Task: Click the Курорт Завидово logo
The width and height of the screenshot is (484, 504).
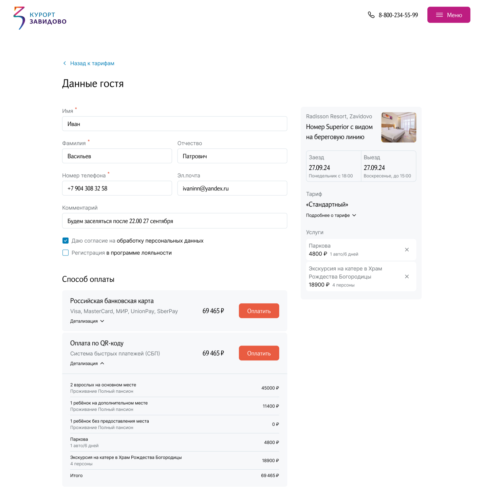Action: (40, 18)
